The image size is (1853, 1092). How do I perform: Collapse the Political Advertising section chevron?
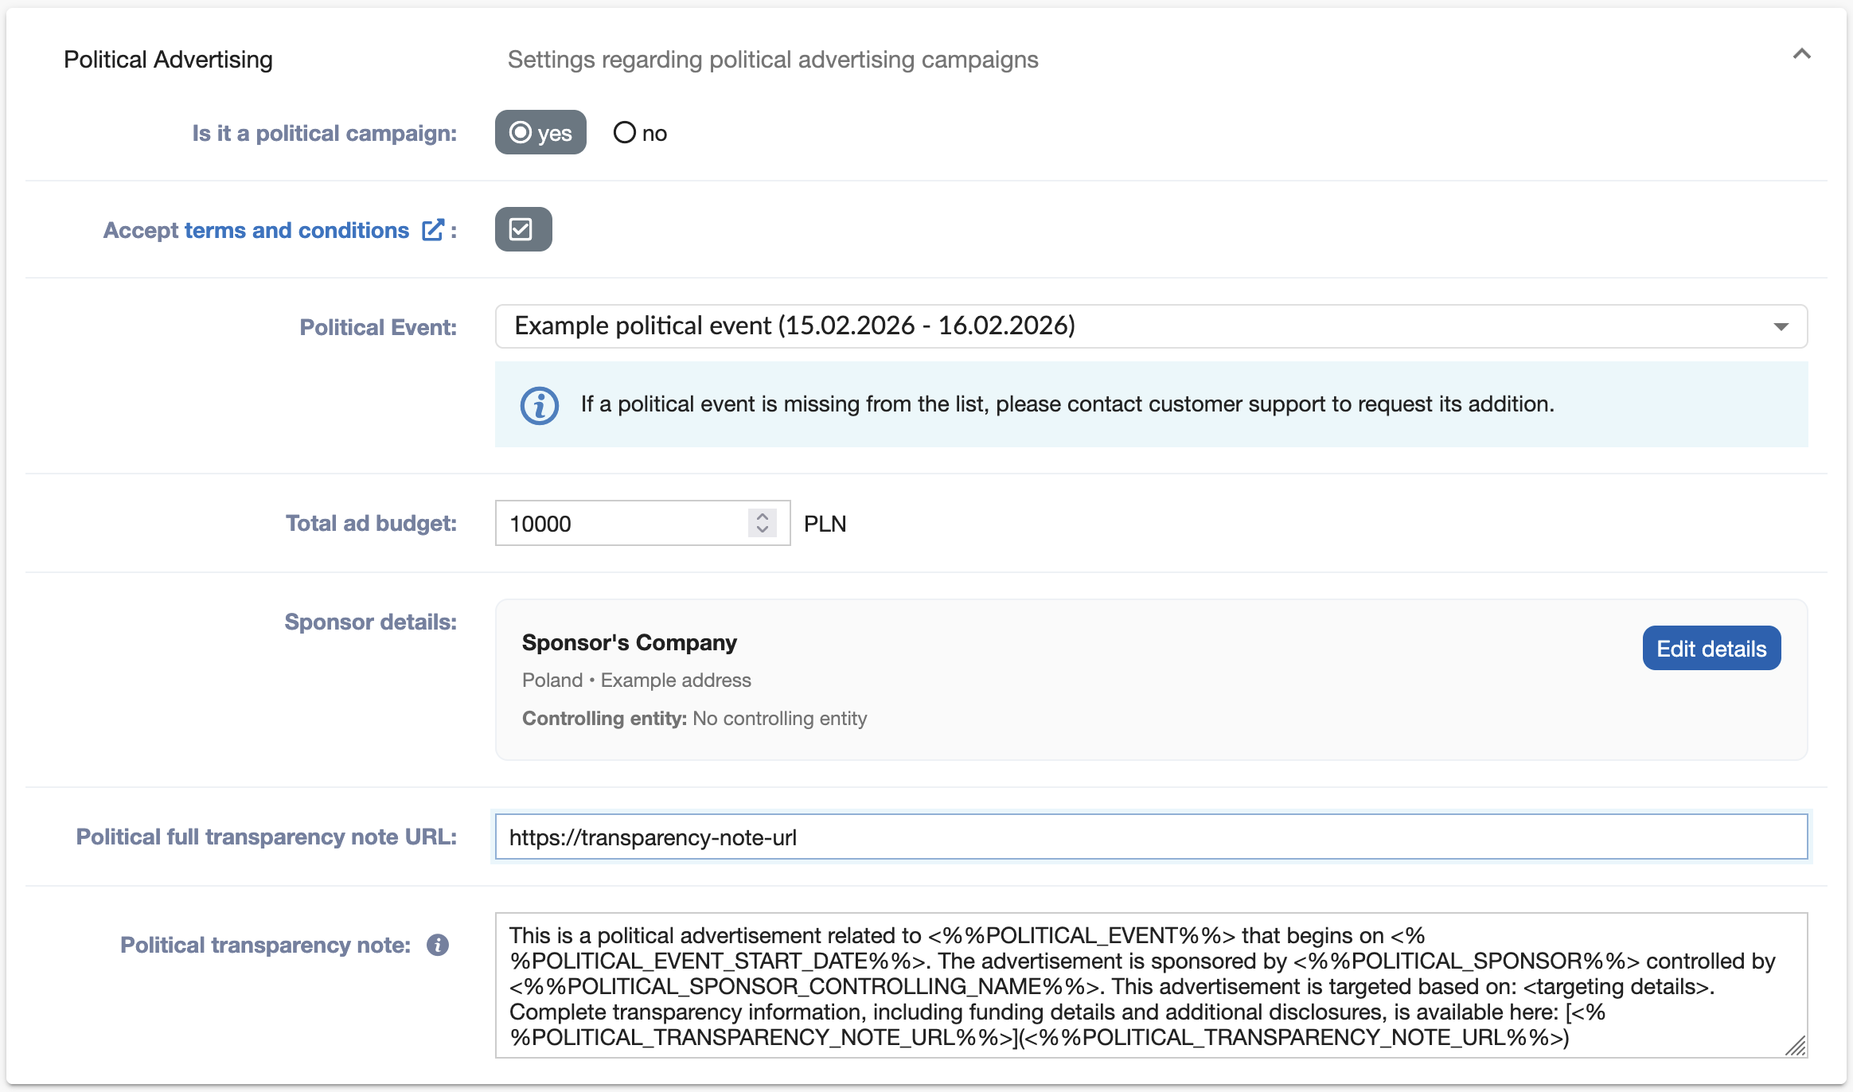1801,54
